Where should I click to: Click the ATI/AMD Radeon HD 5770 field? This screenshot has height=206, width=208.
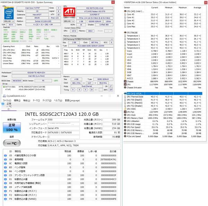(95, 11)
